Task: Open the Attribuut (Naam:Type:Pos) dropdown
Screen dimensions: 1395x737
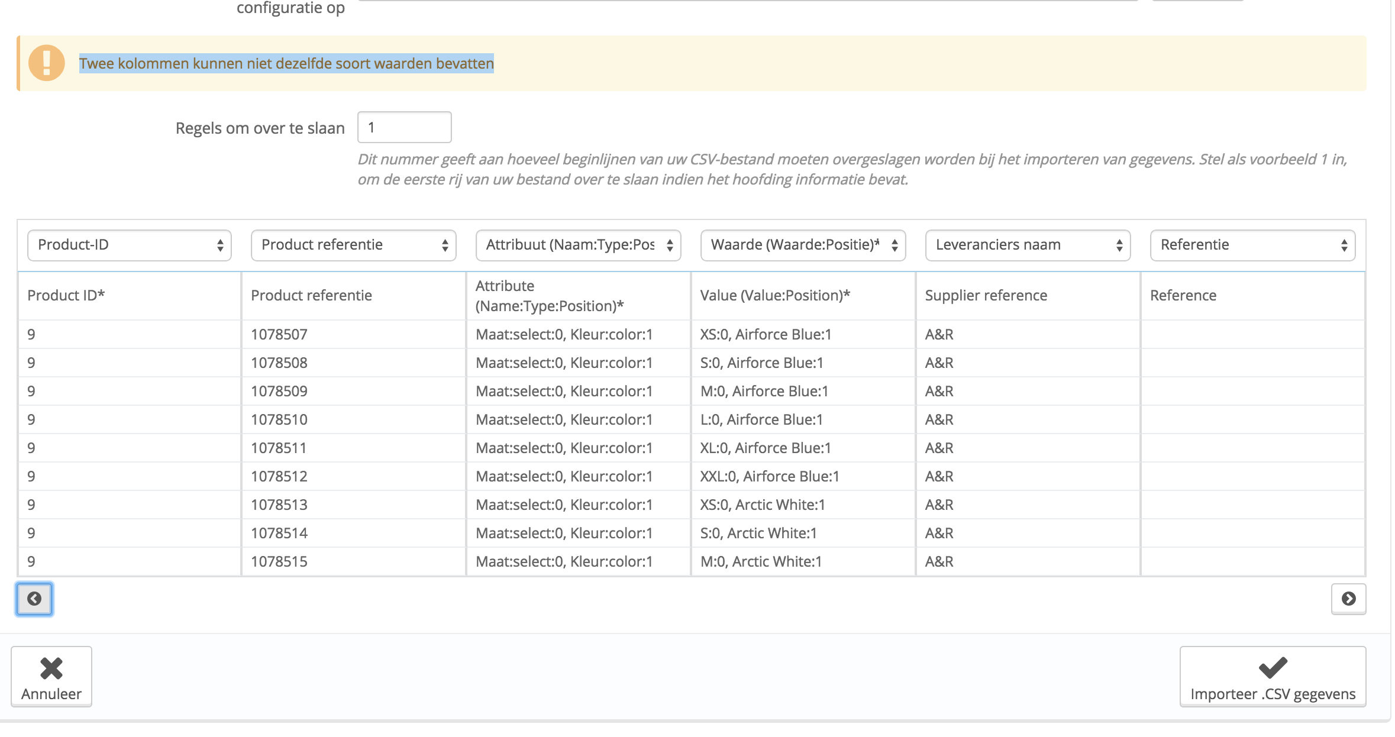Action: coord(578,245)
